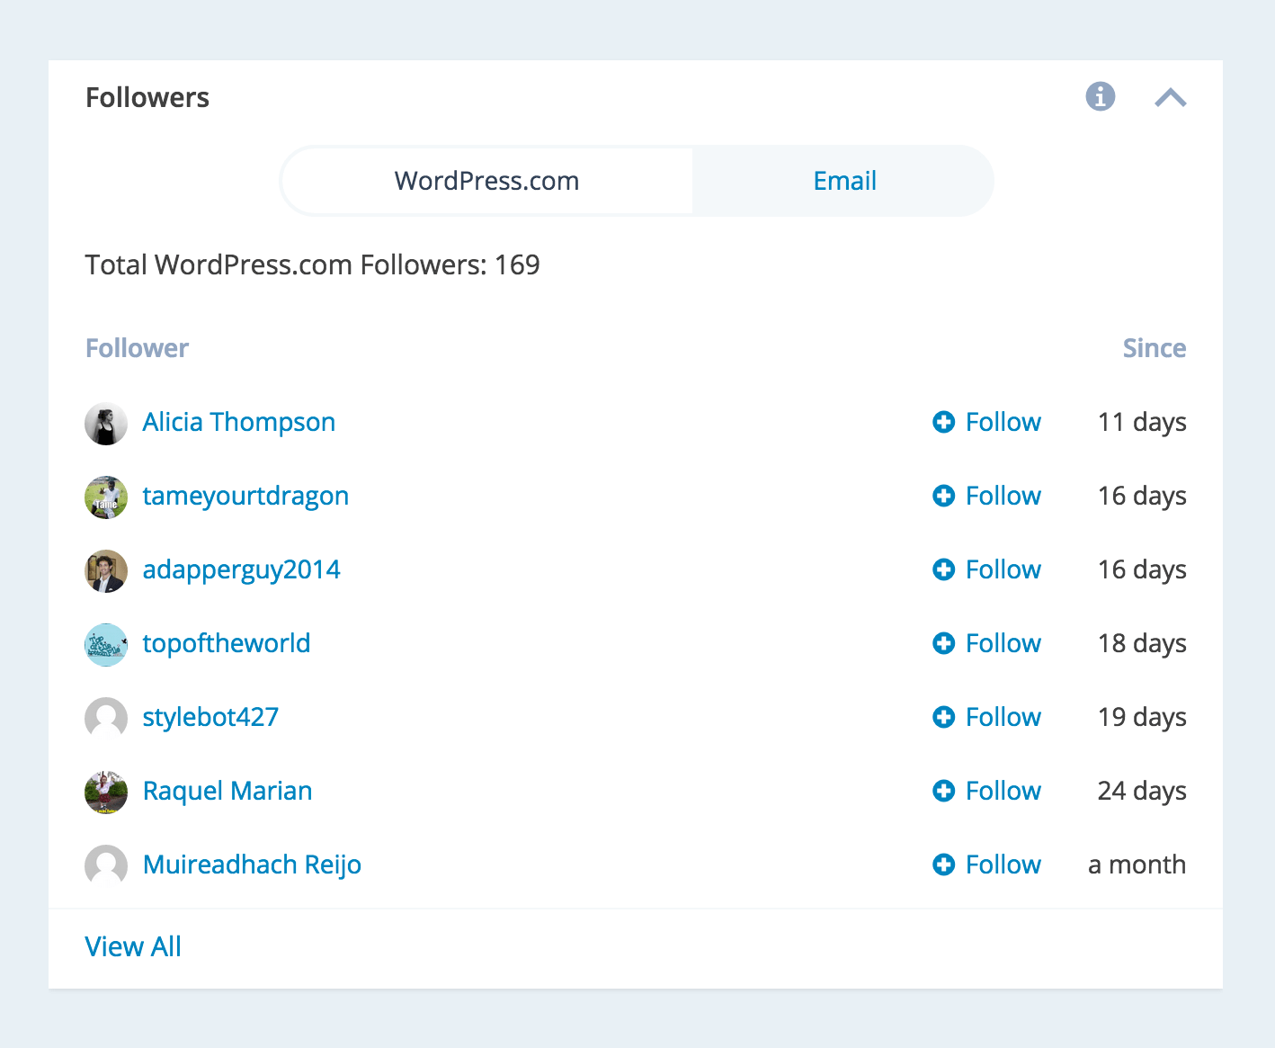The width and height of the screenshot is (1275, 1048).
Task: Collapse the Followers panel with chevron
Action: click(1170, 97)
